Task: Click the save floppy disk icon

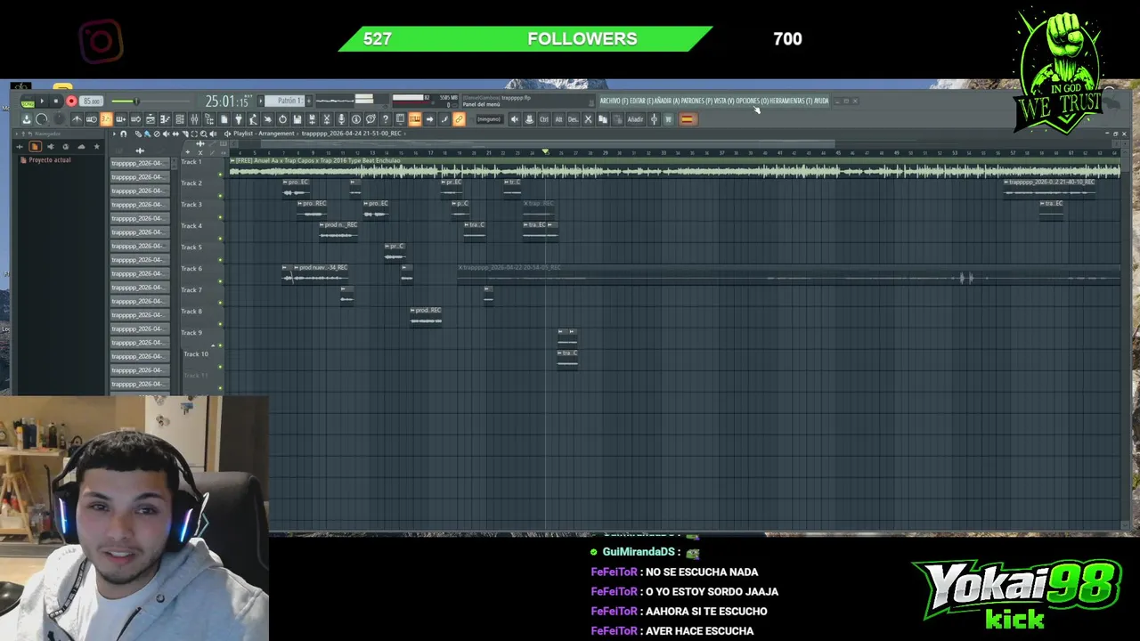Action: 297,119
